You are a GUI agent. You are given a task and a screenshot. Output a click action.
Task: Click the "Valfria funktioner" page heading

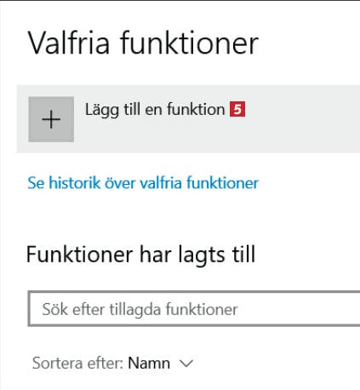[143, 43]
